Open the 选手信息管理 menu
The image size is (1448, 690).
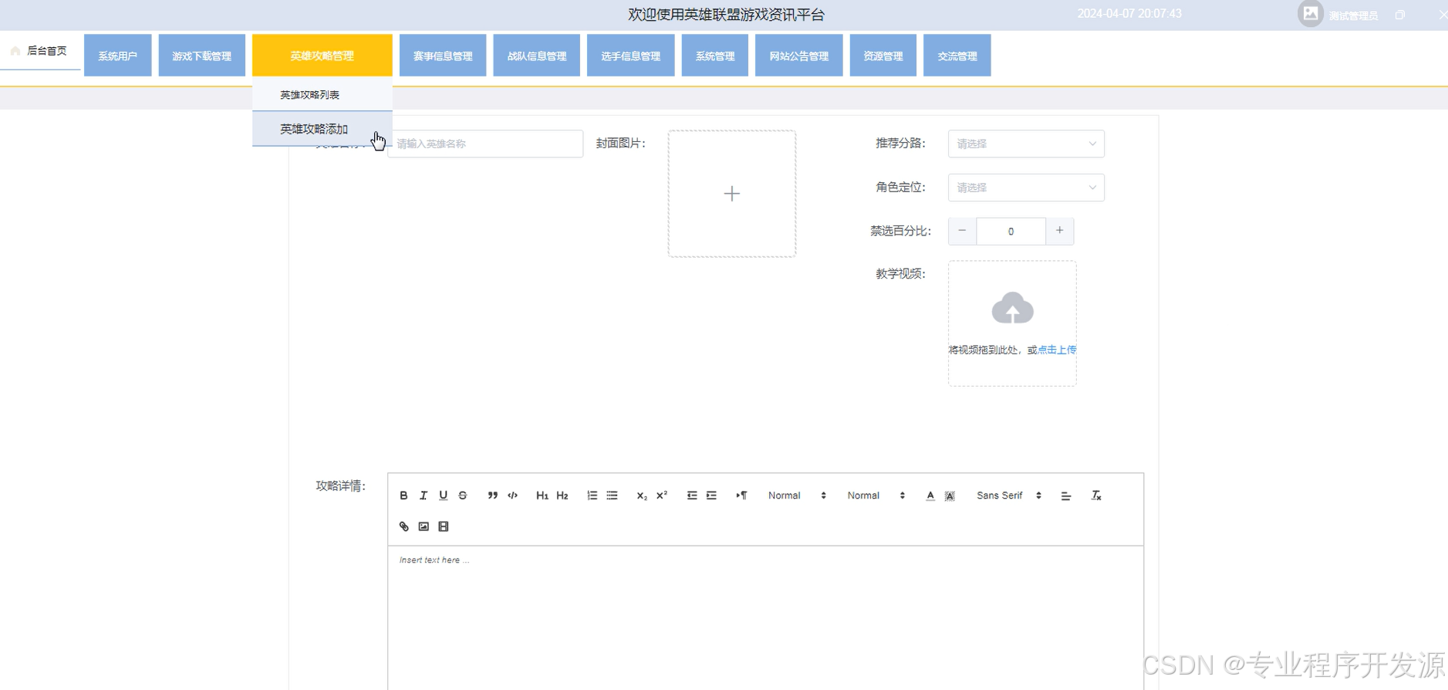click(631, 56)
